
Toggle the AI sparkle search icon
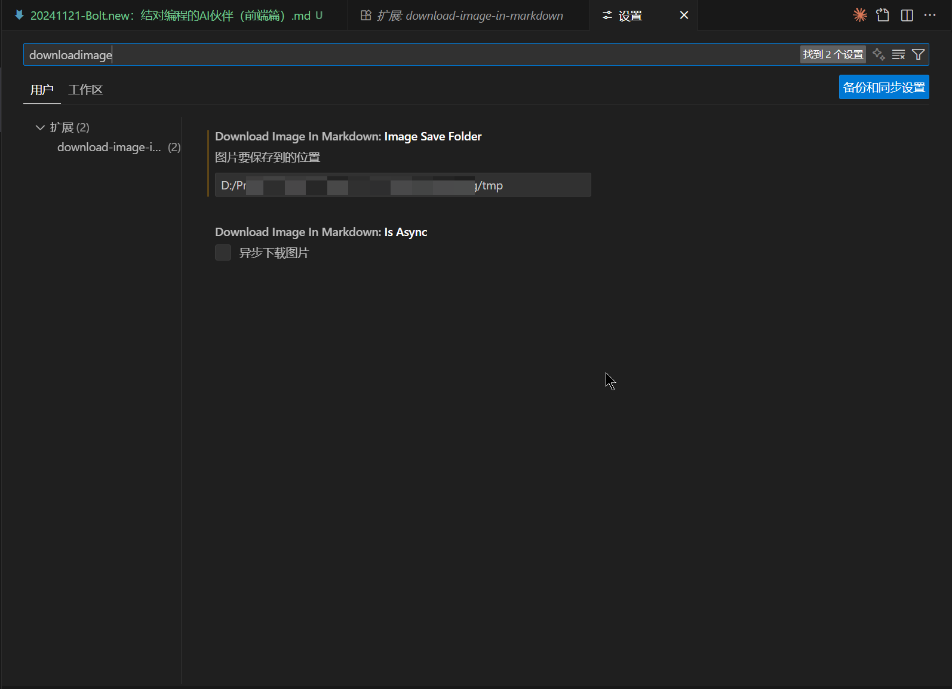pos(879,54)
